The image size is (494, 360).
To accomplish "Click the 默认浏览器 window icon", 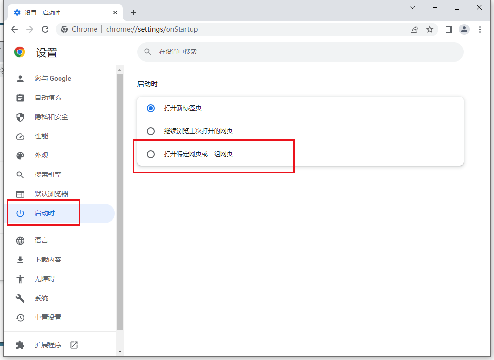I will [x=20, y=194].
